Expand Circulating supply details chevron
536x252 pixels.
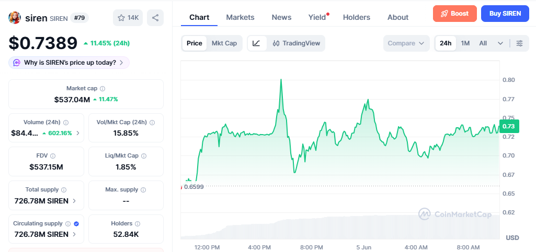click(x=74, y=234)
